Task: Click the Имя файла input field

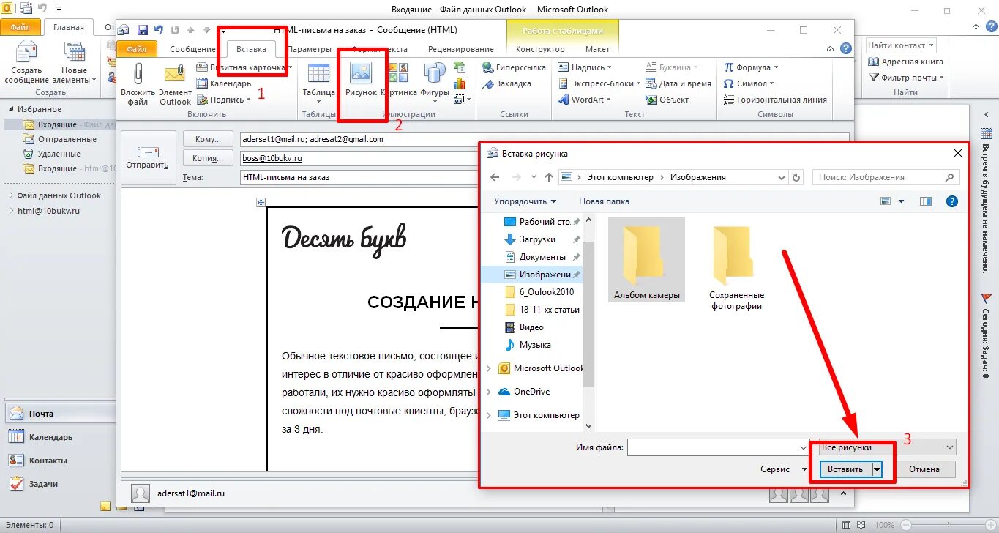Action: click(x=718, y=447)
